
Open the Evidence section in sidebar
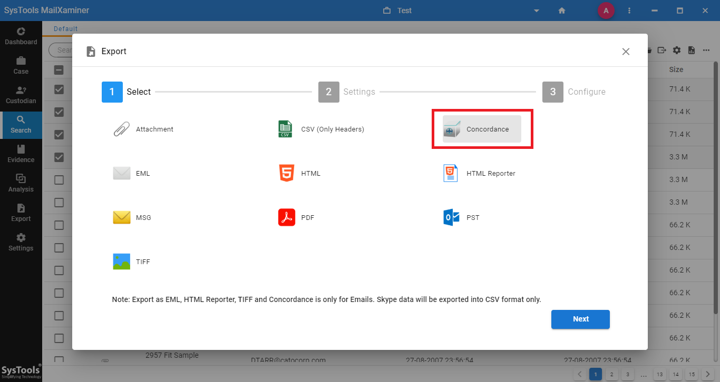pyautogui.click(x=21, y=154)
